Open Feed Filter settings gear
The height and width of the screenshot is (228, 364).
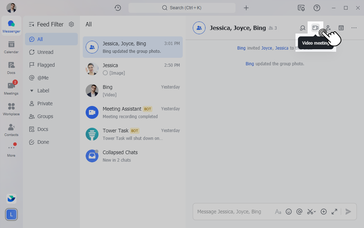pyautogui.click(x=71, y=24)
